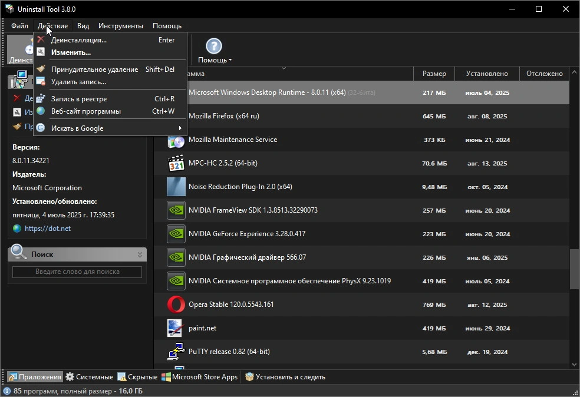580x397 pixels.
Task: Click the янв. 06, 2025 install date
Action: [487, 257]
